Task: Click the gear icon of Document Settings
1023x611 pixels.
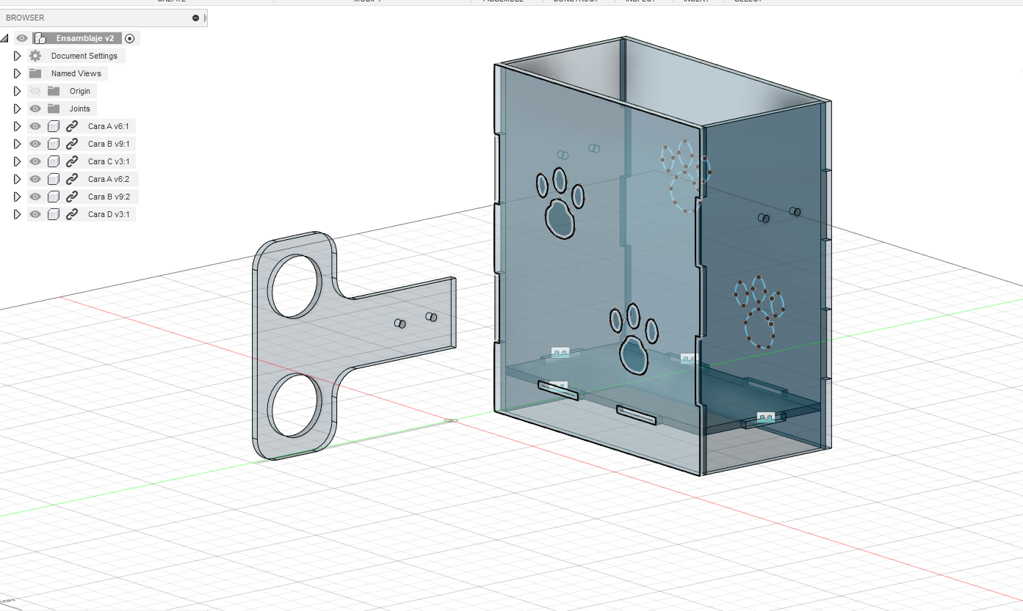Action: pos(35,56)
